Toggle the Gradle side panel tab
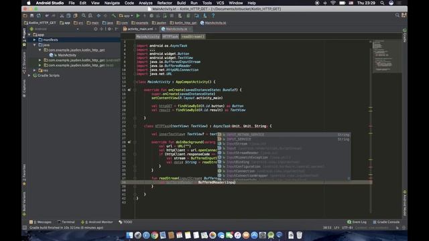The width and height of the screenshot is (429, 241). [x=405, y=35]
